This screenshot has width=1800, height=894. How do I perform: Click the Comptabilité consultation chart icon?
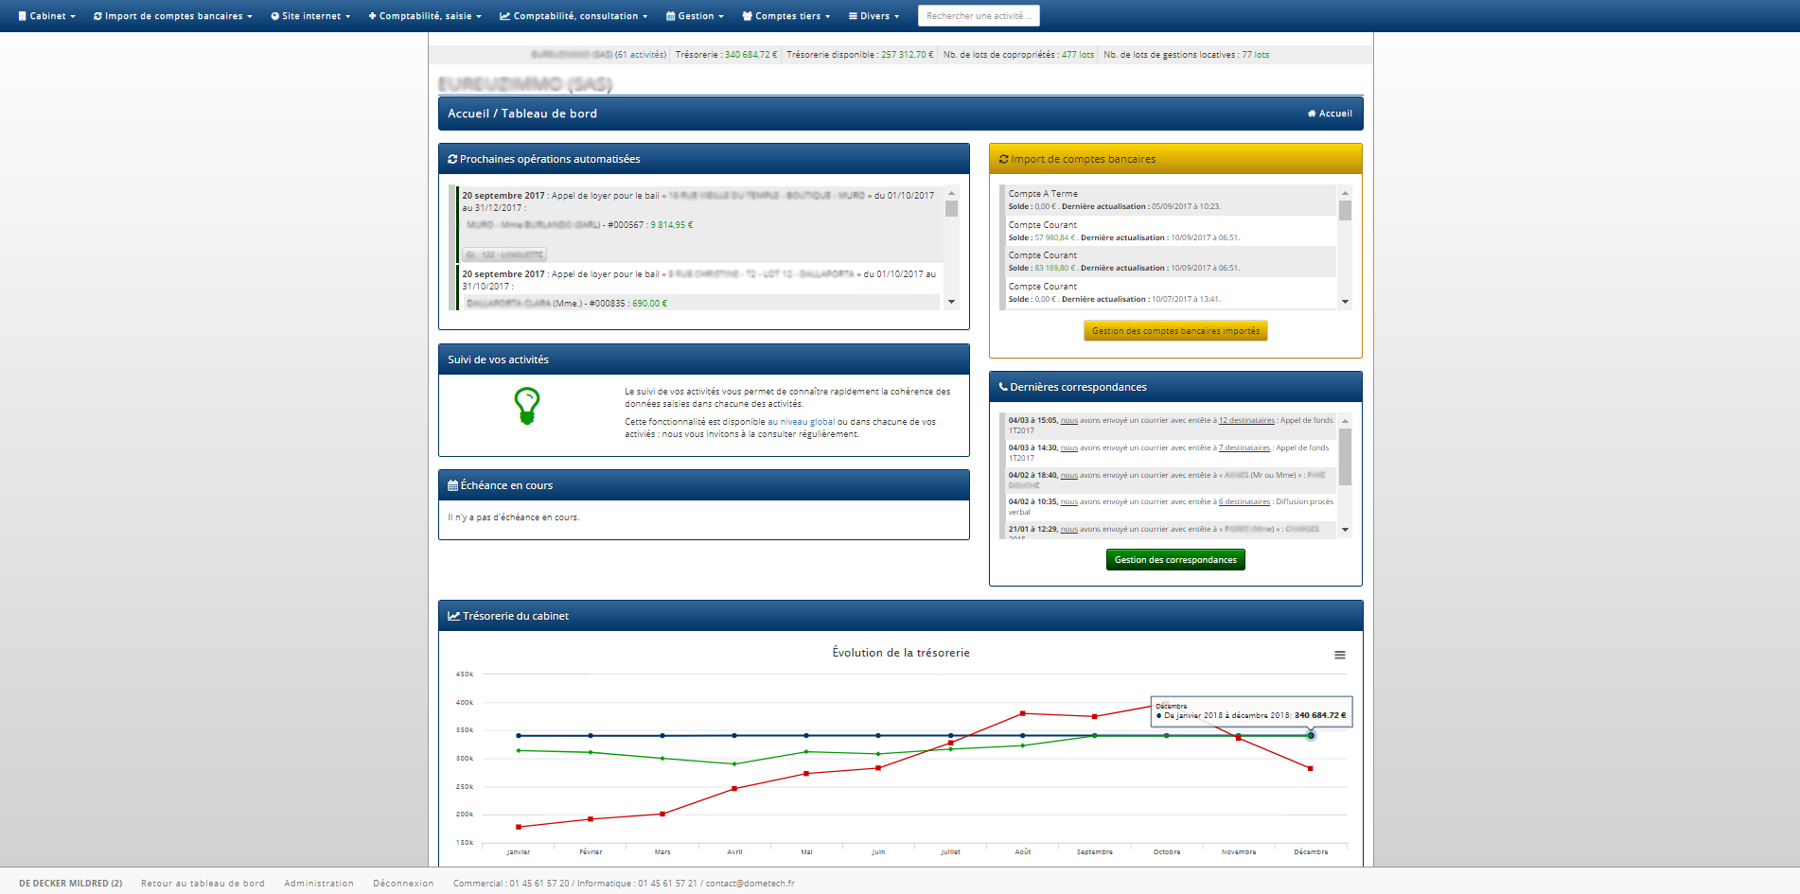pyautogui.click(x=505, y=16)
